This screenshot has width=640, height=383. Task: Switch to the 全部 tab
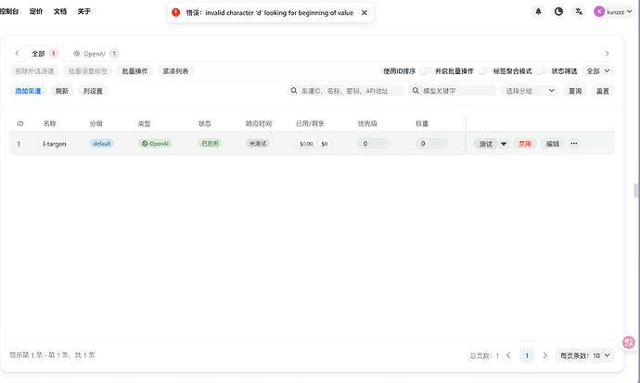click(x=45, y=54)
